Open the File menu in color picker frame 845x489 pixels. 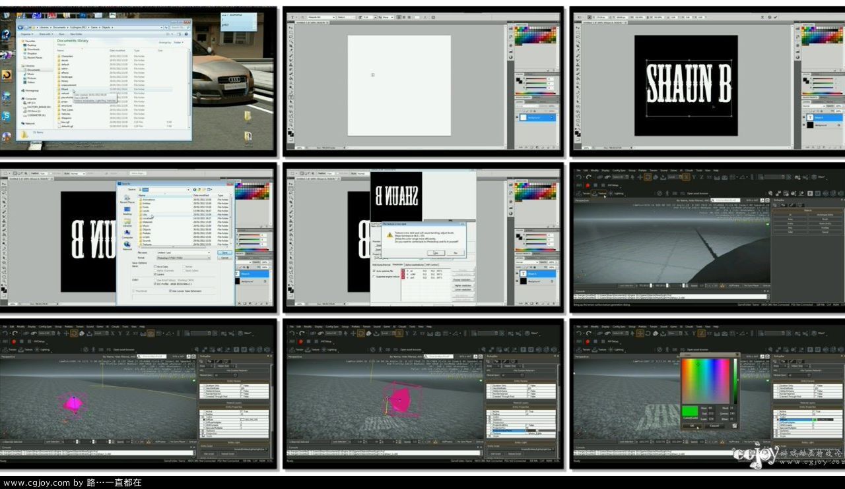click(x=578, y=327)
